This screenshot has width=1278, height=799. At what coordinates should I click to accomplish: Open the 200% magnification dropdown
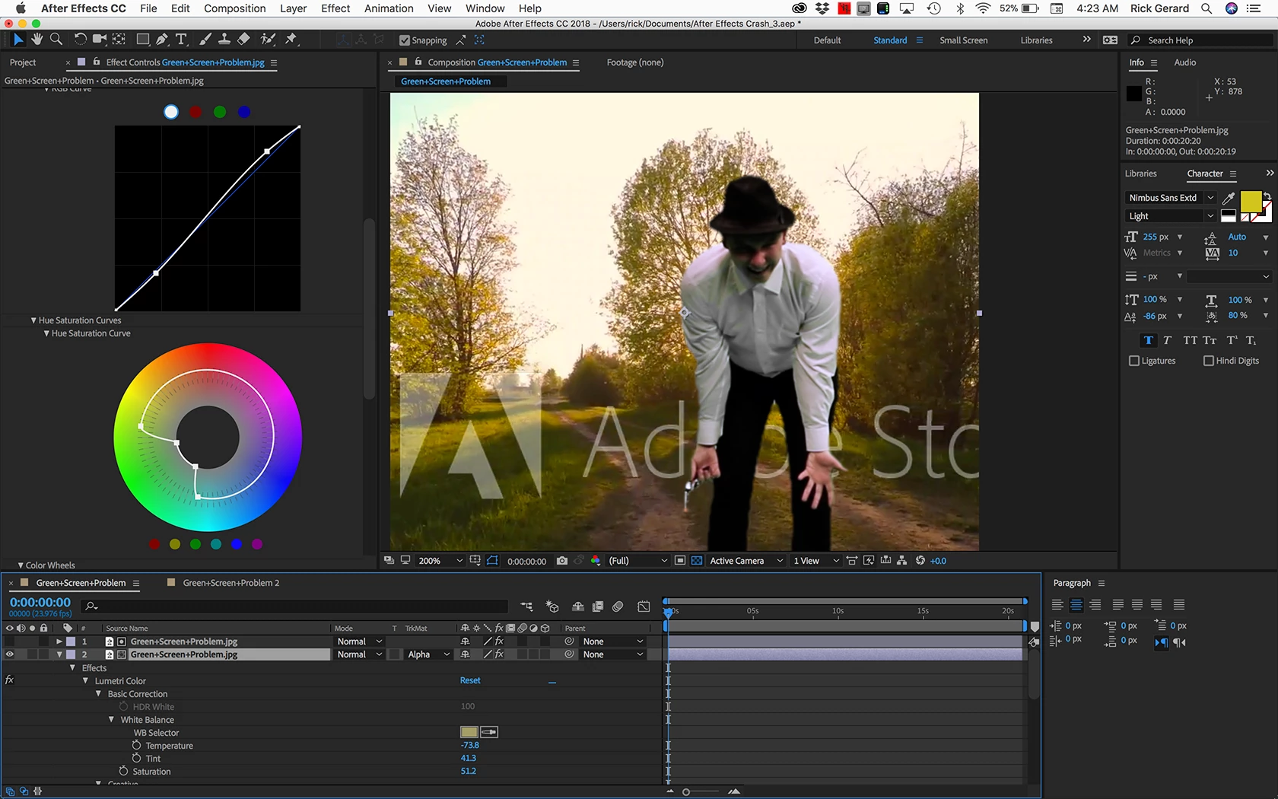click(440, 561)
